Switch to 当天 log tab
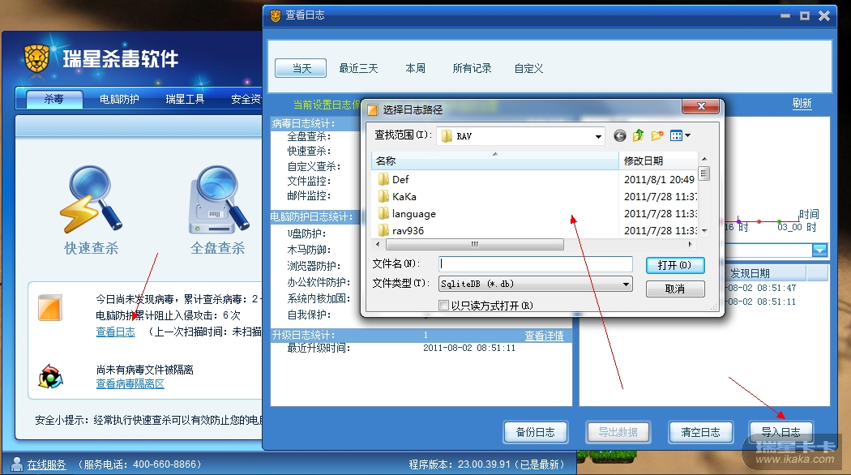This screenshot has height=475, width=851. click(301, 68)
